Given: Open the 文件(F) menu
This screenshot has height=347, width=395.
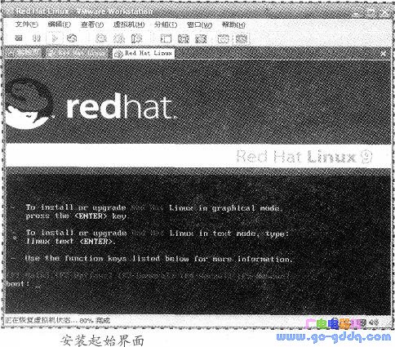Looking at the screenshot, I should (x=26, y=24).
